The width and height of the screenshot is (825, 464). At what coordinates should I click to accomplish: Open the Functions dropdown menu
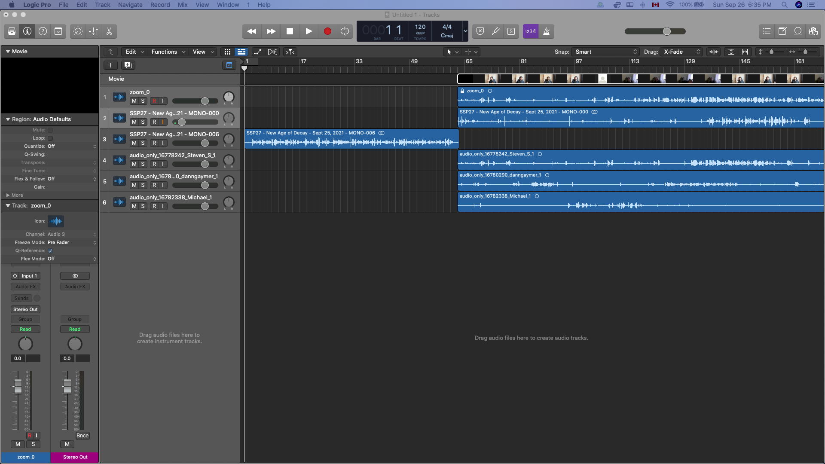pos(168,52)
